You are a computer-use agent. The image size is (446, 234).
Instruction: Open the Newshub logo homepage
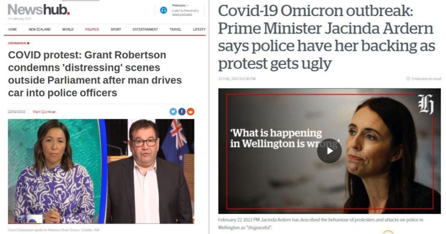pyautogui.click(x=39, y=10)
